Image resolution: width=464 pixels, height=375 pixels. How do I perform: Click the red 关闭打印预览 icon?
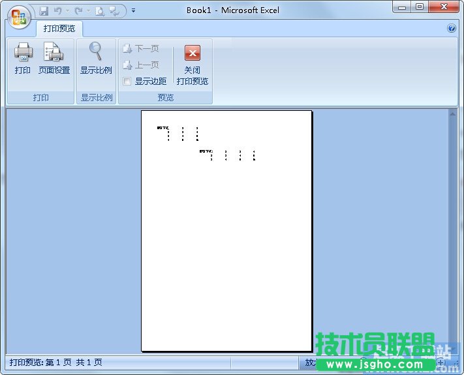click(192, 53)
